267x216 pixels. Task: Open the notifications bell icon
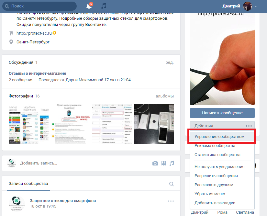(x=89, y=6)
